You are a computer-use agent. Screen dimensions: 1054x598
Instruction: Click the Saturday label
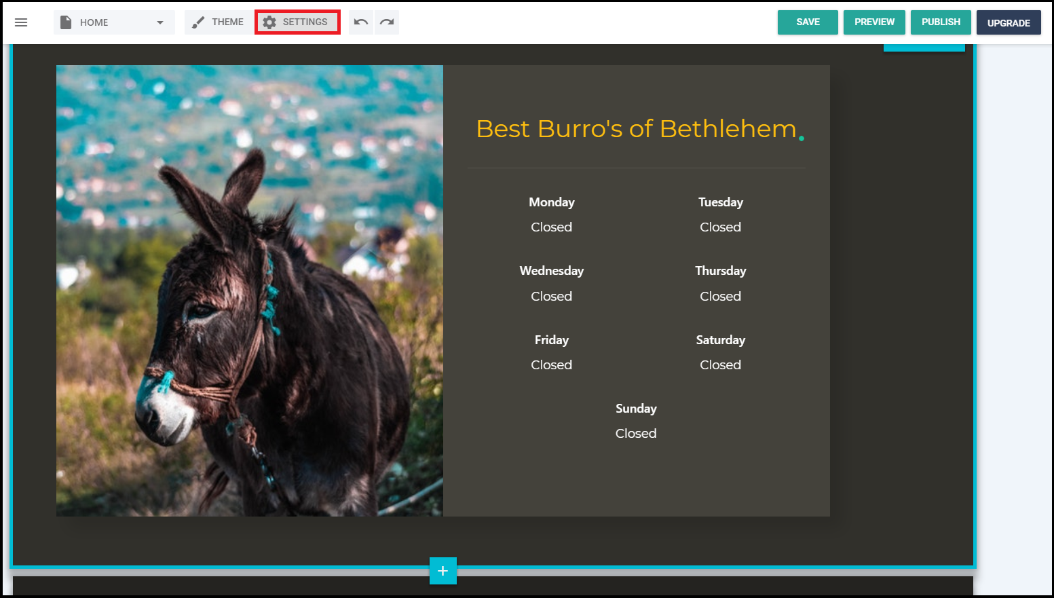pos(721,340)
